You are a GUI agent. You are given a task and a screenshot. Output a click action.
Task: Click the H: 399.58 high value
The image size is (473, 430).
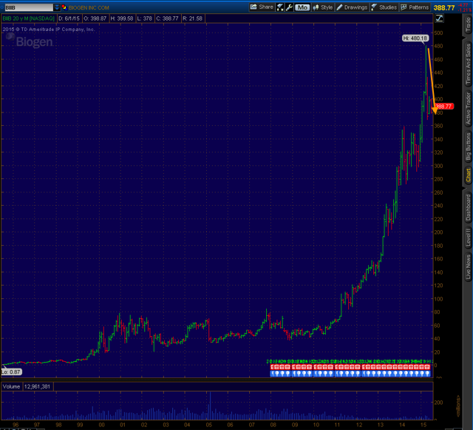(121, 19)
